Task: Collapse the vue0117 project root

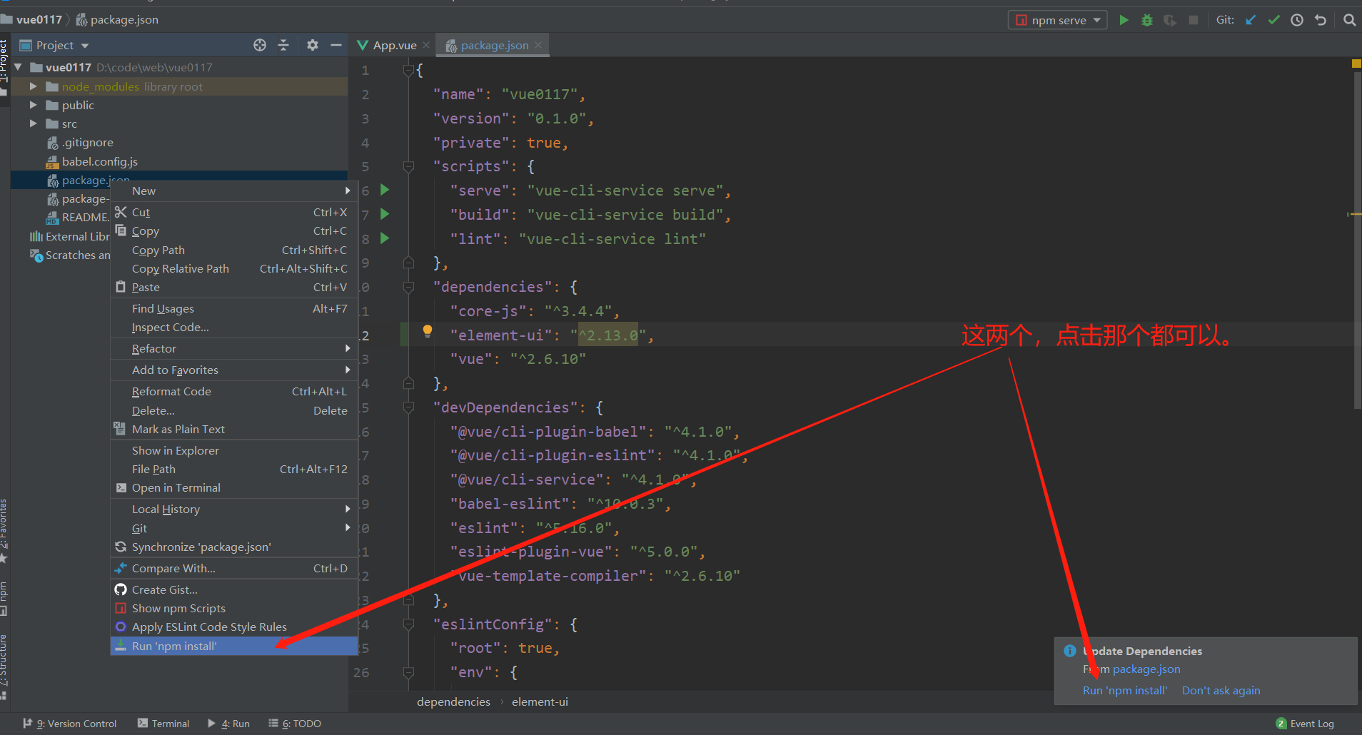Action: pos(19,67)
